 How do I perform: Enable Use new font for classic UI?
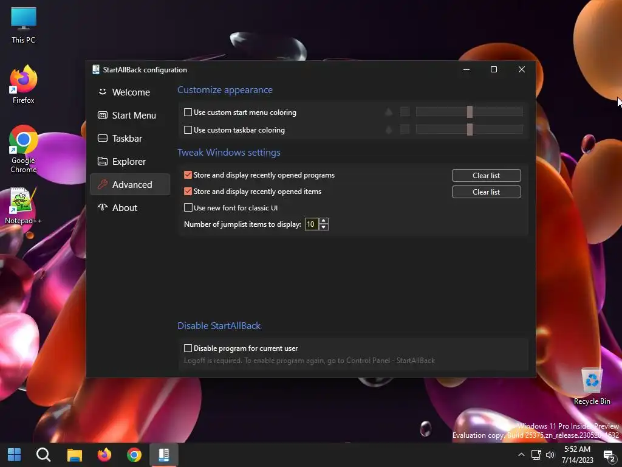(x=188, y=208)
